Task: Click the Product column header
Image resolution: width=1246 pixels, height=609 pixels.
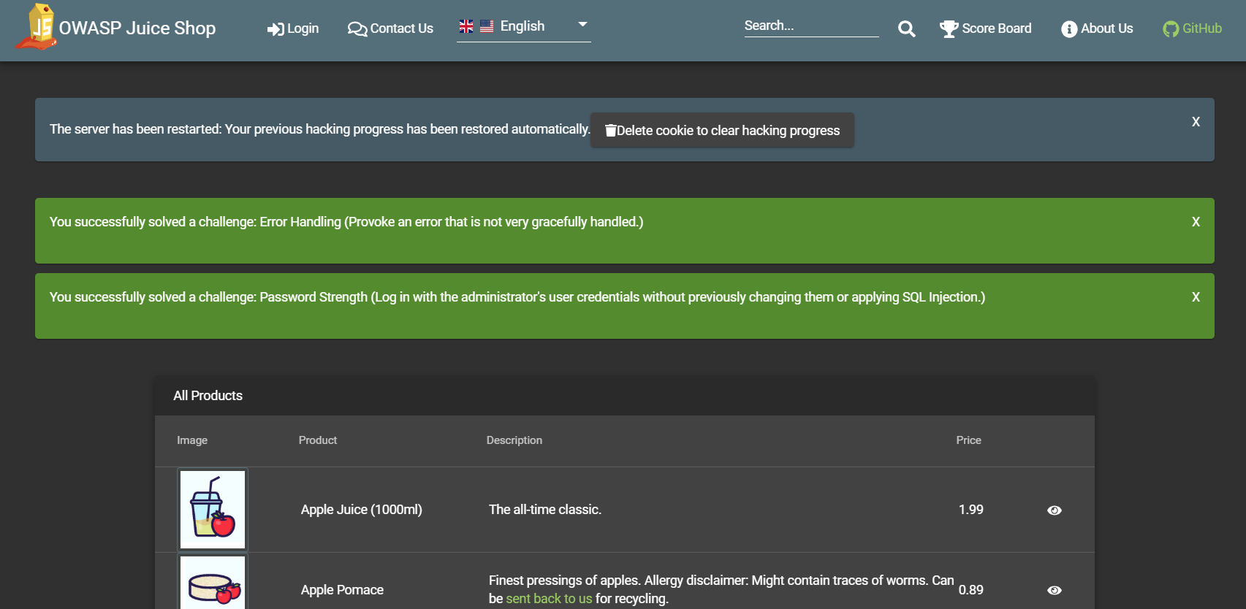Action: click(318, 440)
